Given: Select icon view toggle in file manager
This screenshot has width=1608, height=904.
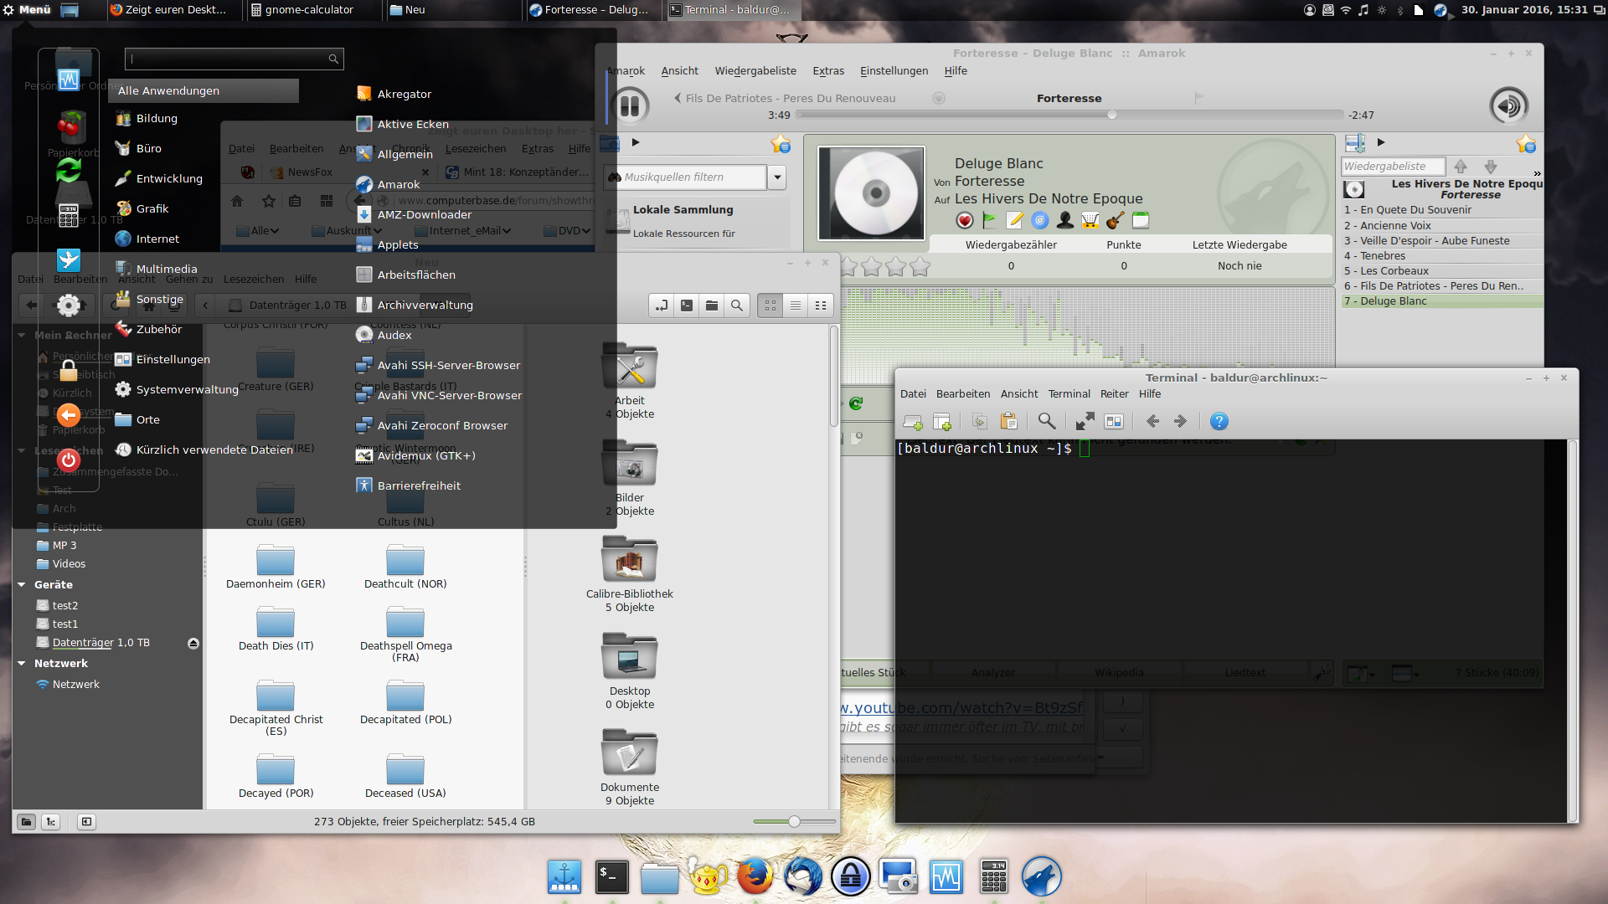Looking at the screenshot, I should (770, 306).
